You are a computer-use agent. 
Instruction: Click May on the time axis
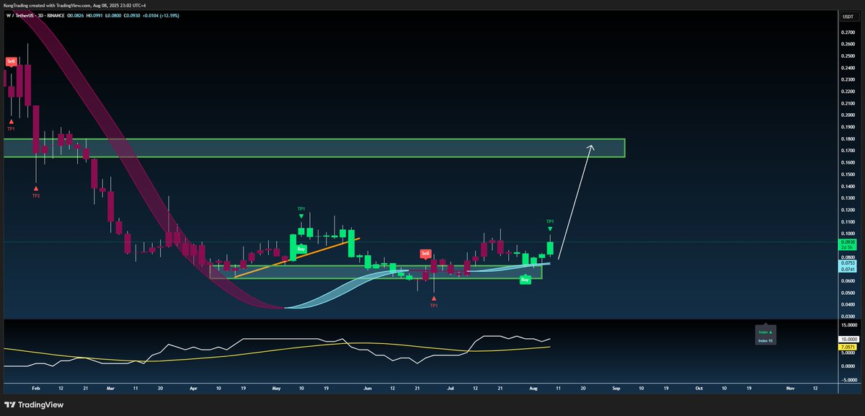click(277, 387)
